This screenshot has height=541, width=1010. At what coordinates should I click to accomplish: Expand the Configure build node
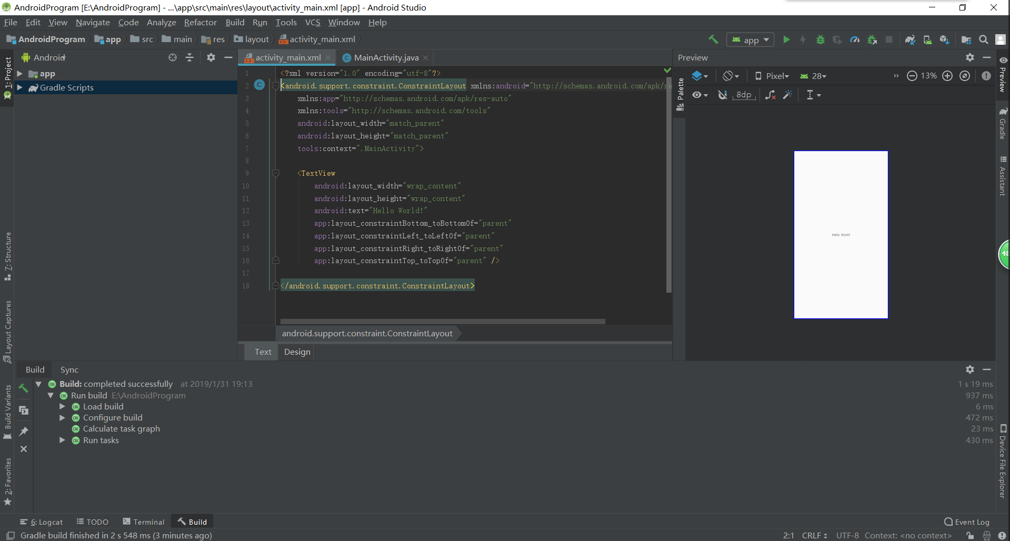pos(62,417)
